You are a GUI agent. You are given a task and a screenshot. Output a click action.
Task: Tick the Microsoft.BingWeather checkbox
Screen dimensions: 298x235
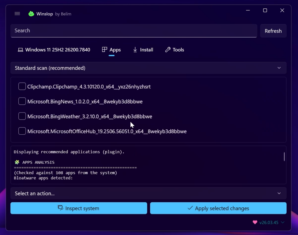(22, 116)
